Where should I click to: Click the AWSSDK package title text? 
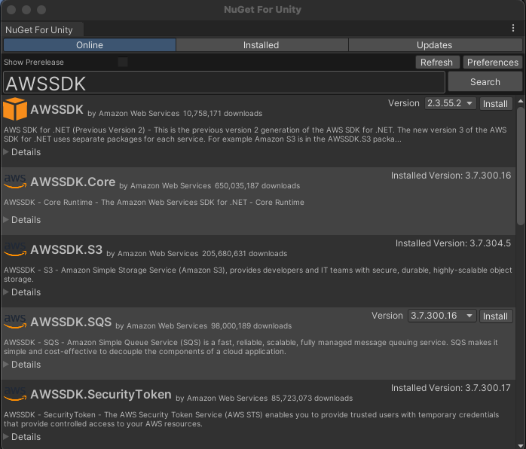pos(57,109)
